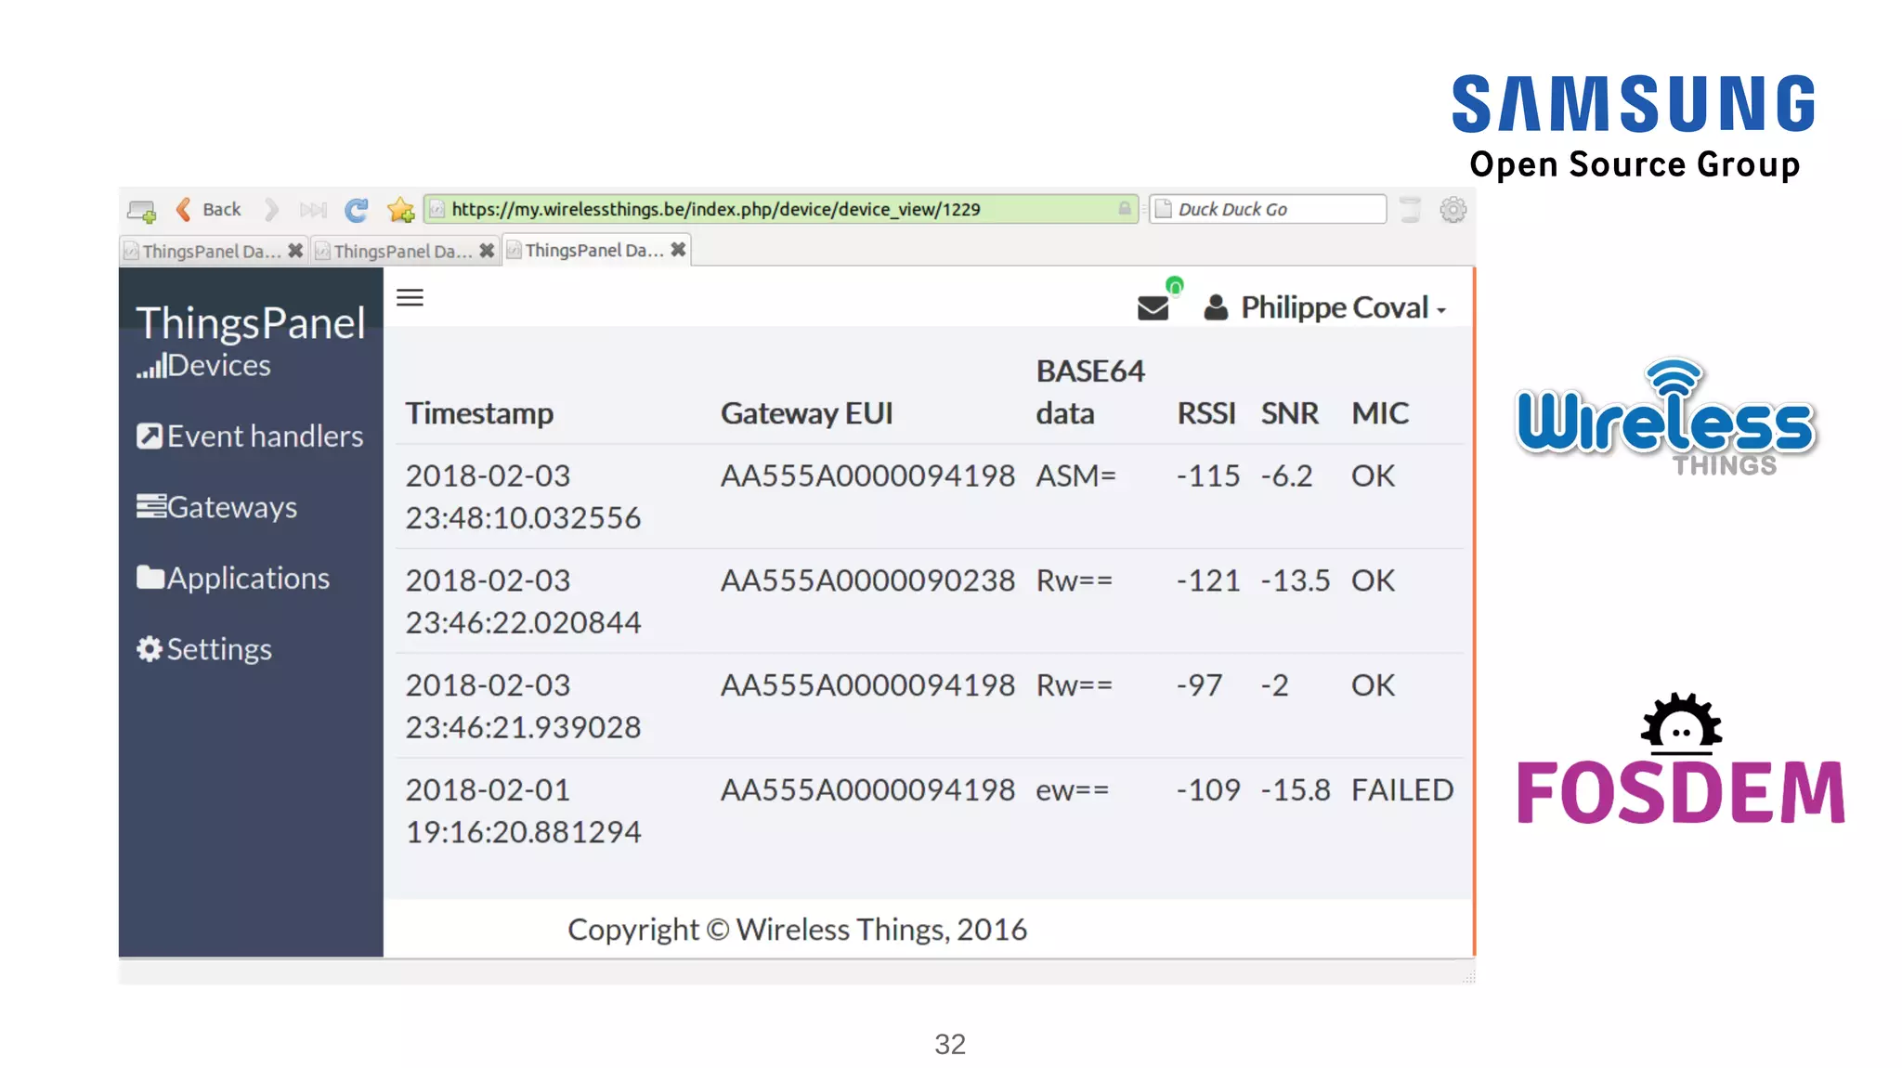Reload the page with the refresh icon
This screenshot has height=1068, width=1902.
pos(356,210)
